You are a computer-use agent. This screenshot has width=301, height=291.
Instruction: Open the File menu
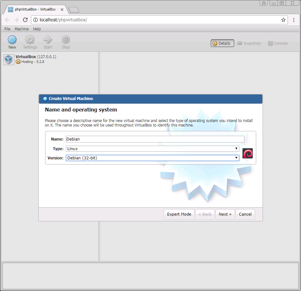tap(7, 29)
